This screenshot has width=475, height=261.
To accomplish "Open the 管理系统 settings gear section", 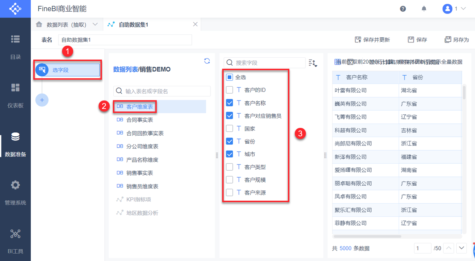I will click(15, 193).
